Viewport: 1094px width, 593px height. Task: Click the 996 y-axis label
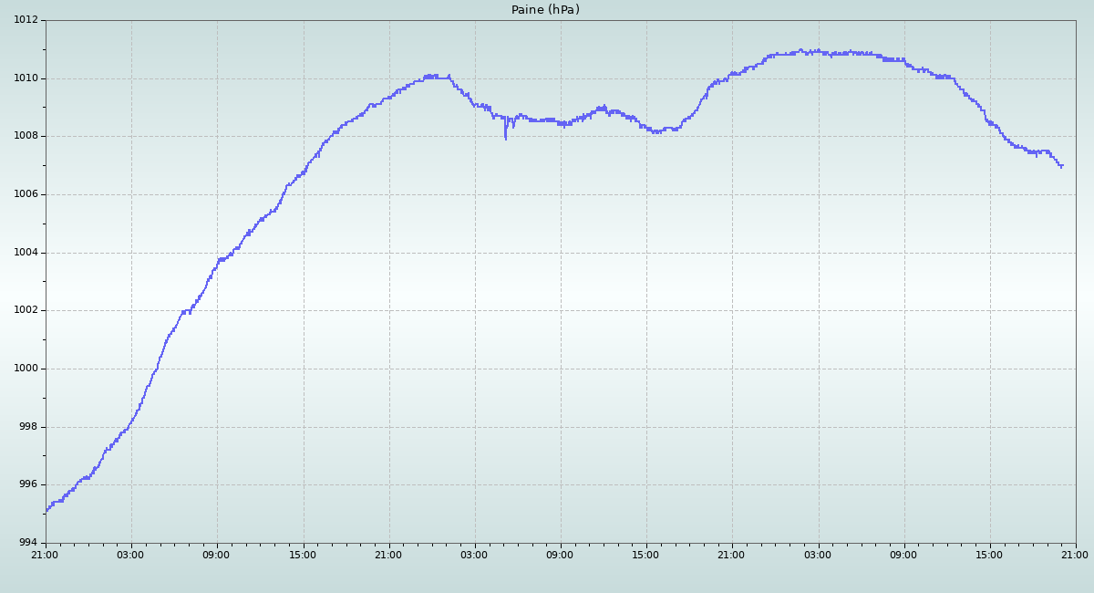pos(27,484)
